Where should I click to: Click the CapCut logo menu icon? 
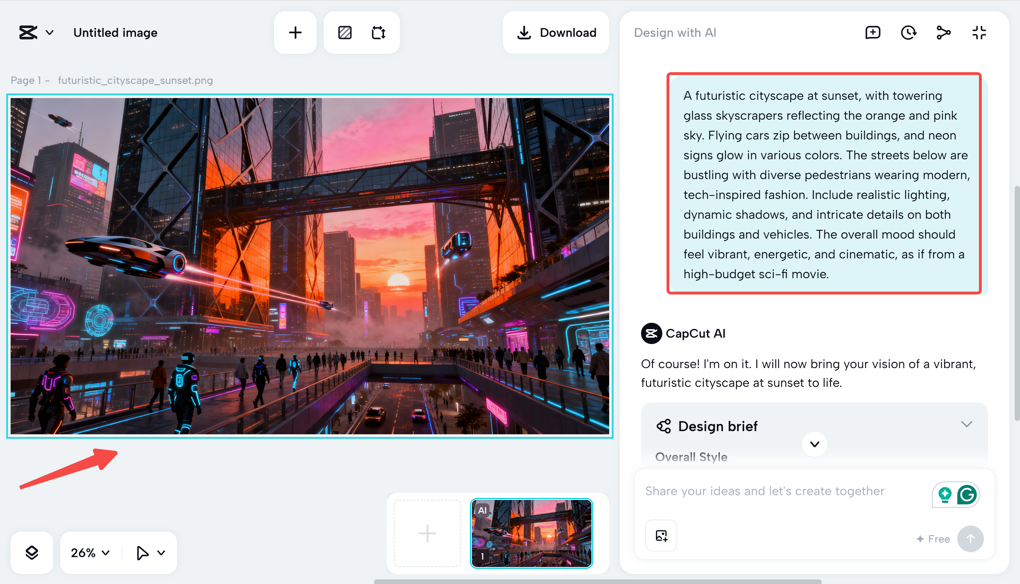click(x=28, y=33)
